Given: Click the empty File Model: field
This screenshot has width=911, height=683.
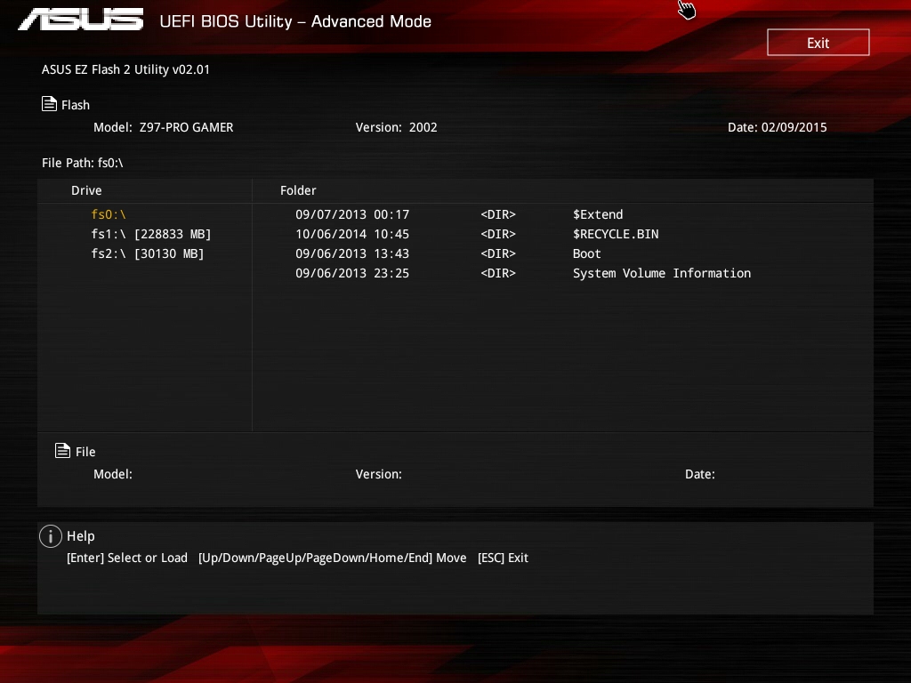Looking at the screenshot, I should pyautogui.click(x=113, y=474).
